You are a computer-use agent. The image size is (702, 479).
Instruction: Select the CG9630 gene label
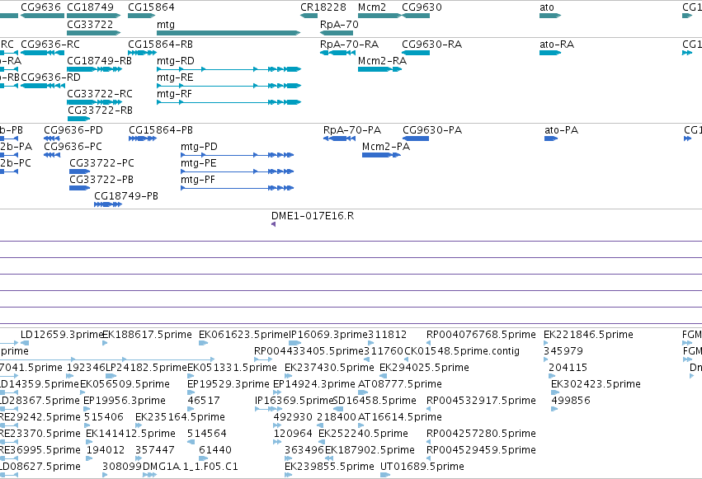pyautogui.click(x=422, y=7)
